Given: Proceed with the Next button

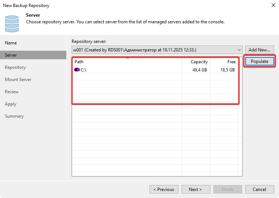Looking at the screenshot, I should point(196,189).
